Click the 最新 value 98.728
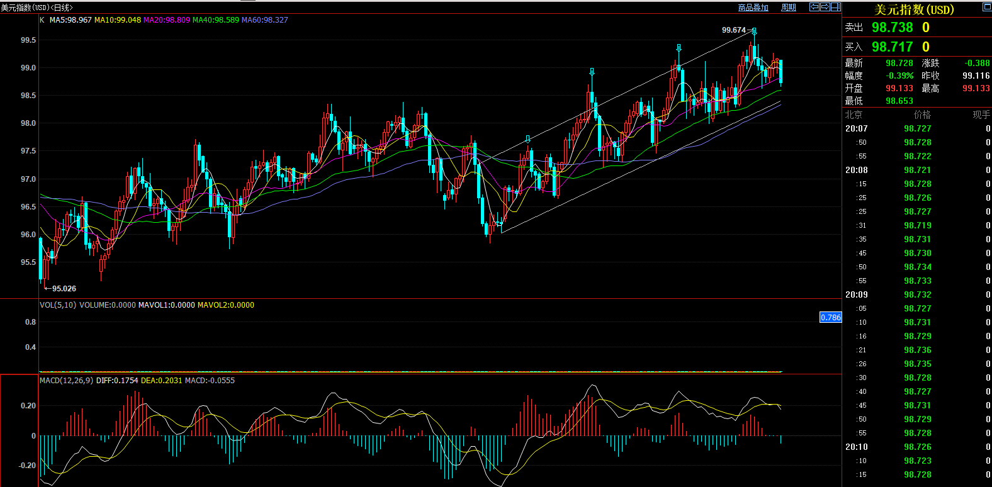The width and height of the screenshot is (992, 487). [x=899, y=63]
